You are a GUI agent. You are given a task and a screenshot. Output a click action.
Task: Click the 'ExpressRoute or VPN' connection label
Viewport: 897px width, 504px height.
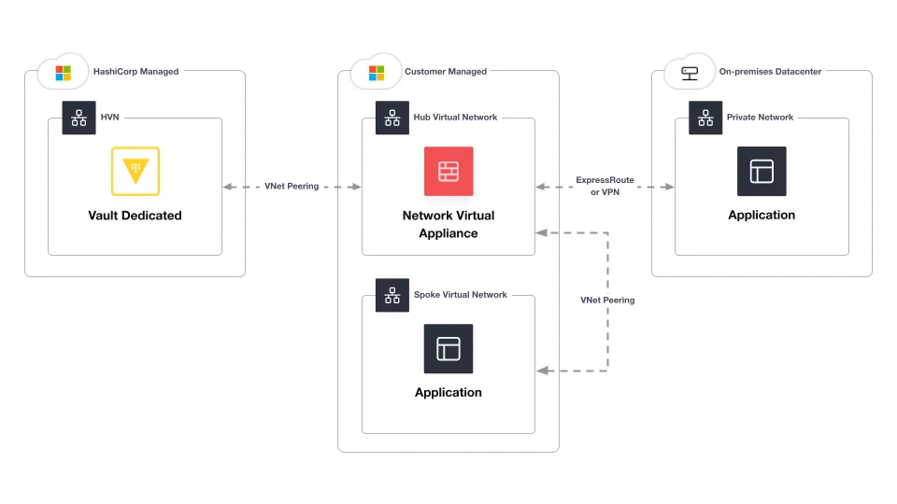click(x=605, y=187)
